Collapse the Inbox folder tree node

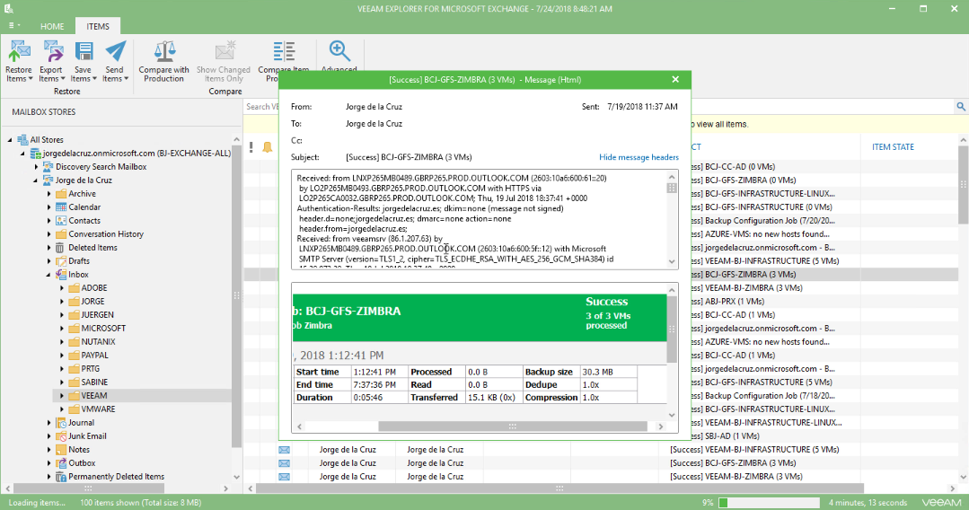pos(48,275)
